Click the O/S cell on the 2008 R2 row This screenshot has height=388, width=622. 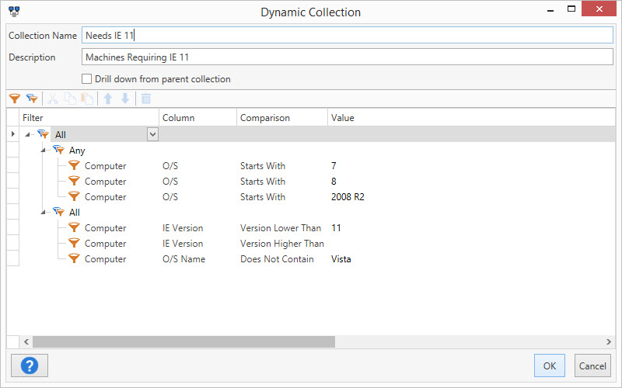pos(170,197)
